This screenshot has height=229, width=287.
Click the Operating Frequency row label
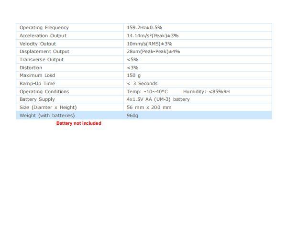click(44, 28)
